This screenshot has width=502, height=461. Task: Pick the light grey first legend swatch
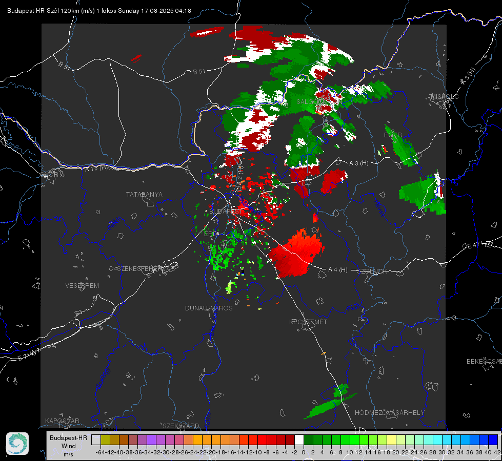pyautogui.click(x=96, y=439)
